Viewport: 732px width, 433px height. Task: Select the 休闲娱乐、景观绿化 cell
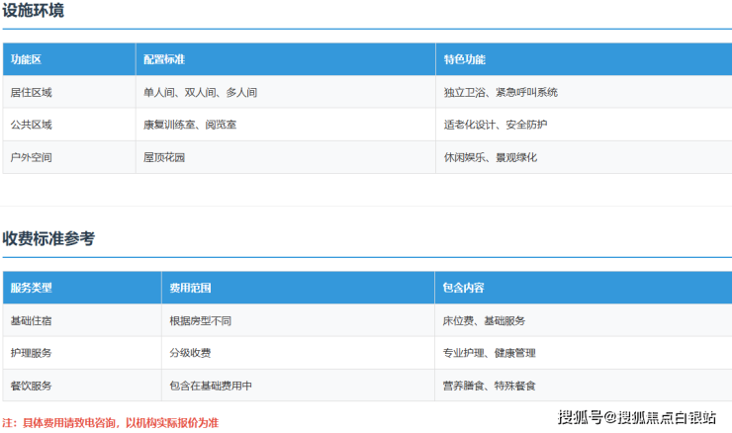click(x=491, y=157)
